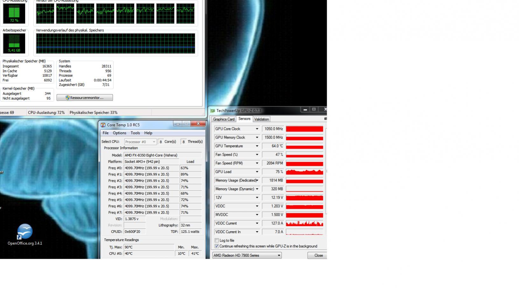
Task: Open the GPU Core Clock sensor dropdown
Action: coord(257,129)
